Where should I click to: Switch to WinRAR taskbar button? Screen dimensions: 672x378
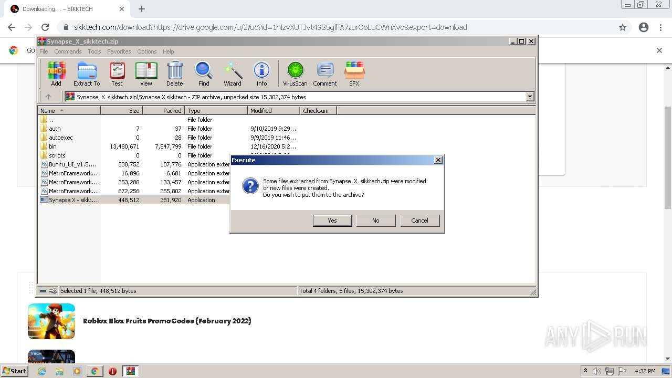point(130,371)
